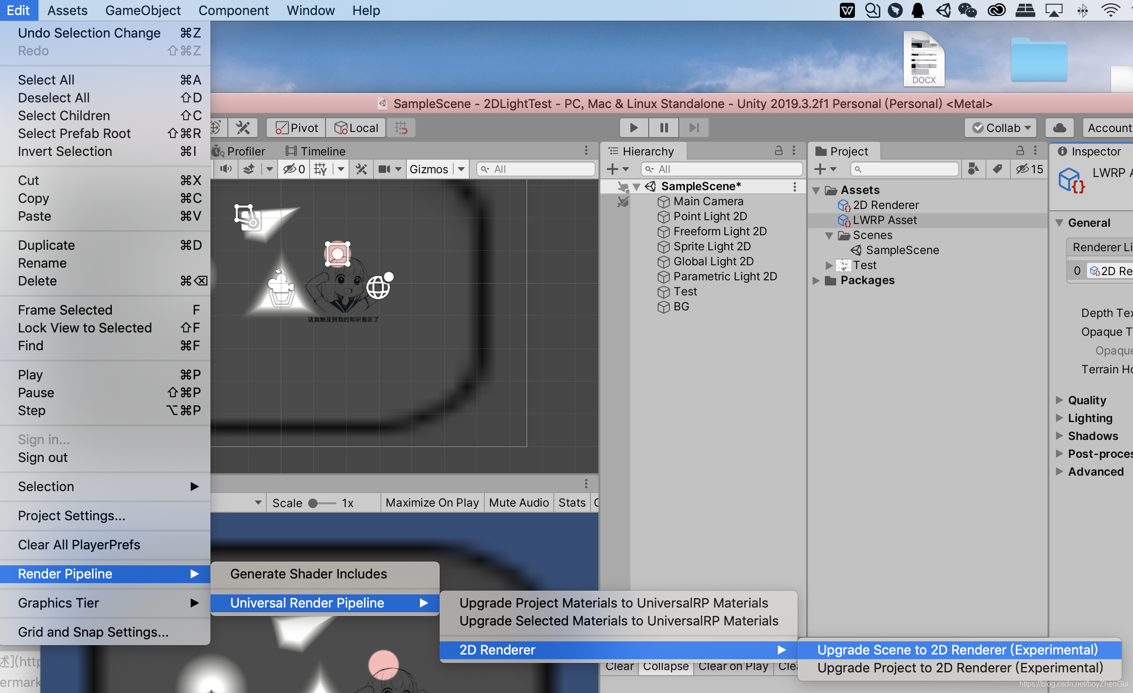Expand the Test folder in Assets
The image size is (1133, 693).
point(829,265)
